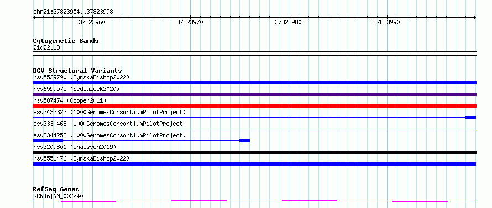Click the Cytogenetic Bands track heading
492x208 pixels.
click(66, 41)
